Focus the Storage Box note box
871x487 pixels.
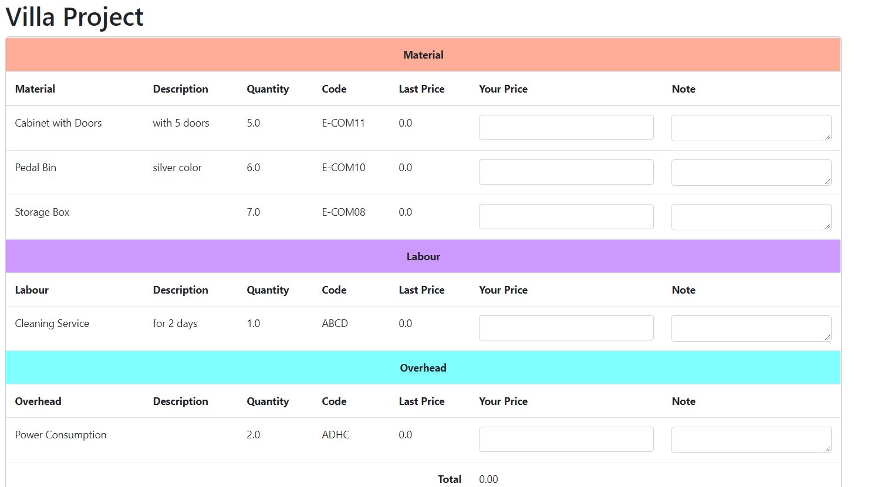click(751, 217)
